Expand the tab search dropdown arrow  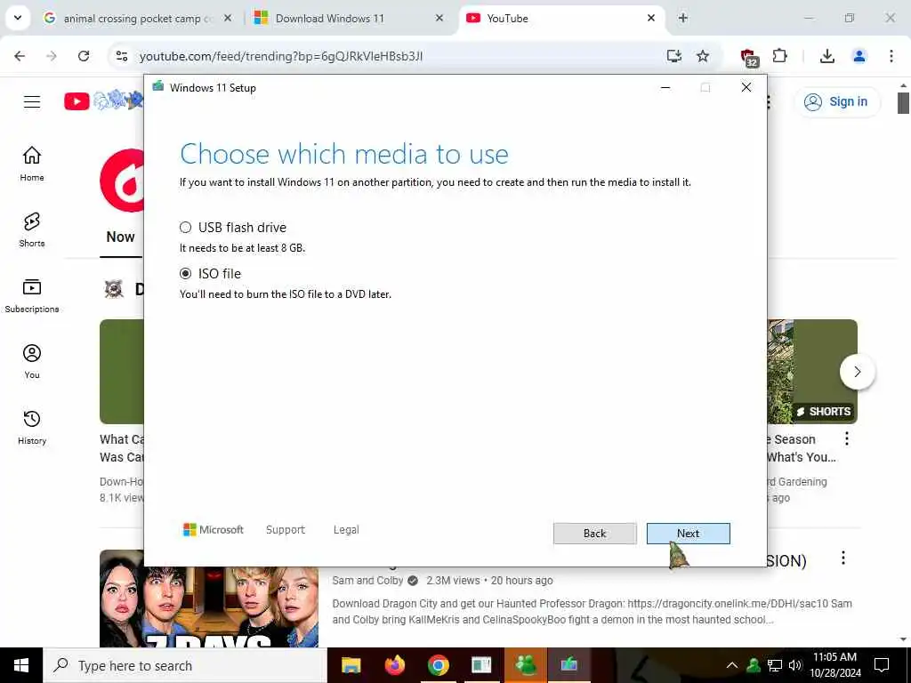coord(18,18)
